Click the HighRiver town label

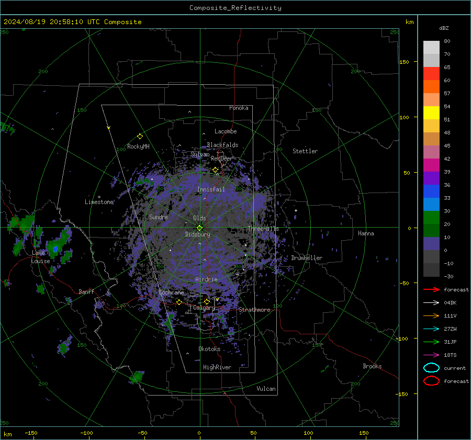(217, 367)
